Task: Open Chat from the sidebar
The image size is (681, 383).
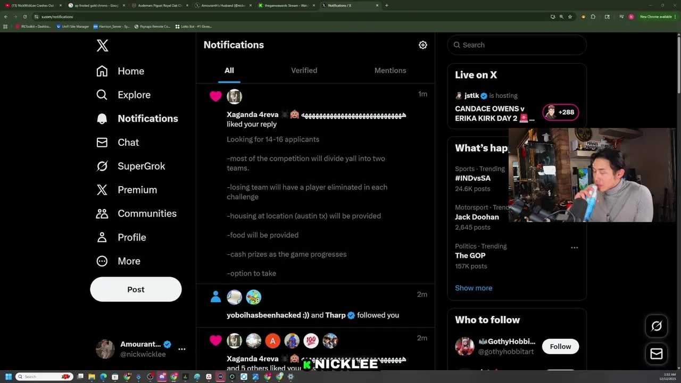Action: (x=118, y=143)
